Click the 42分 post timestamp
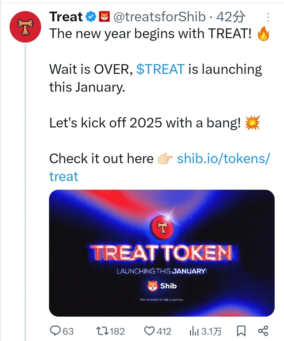 point(231,17)
